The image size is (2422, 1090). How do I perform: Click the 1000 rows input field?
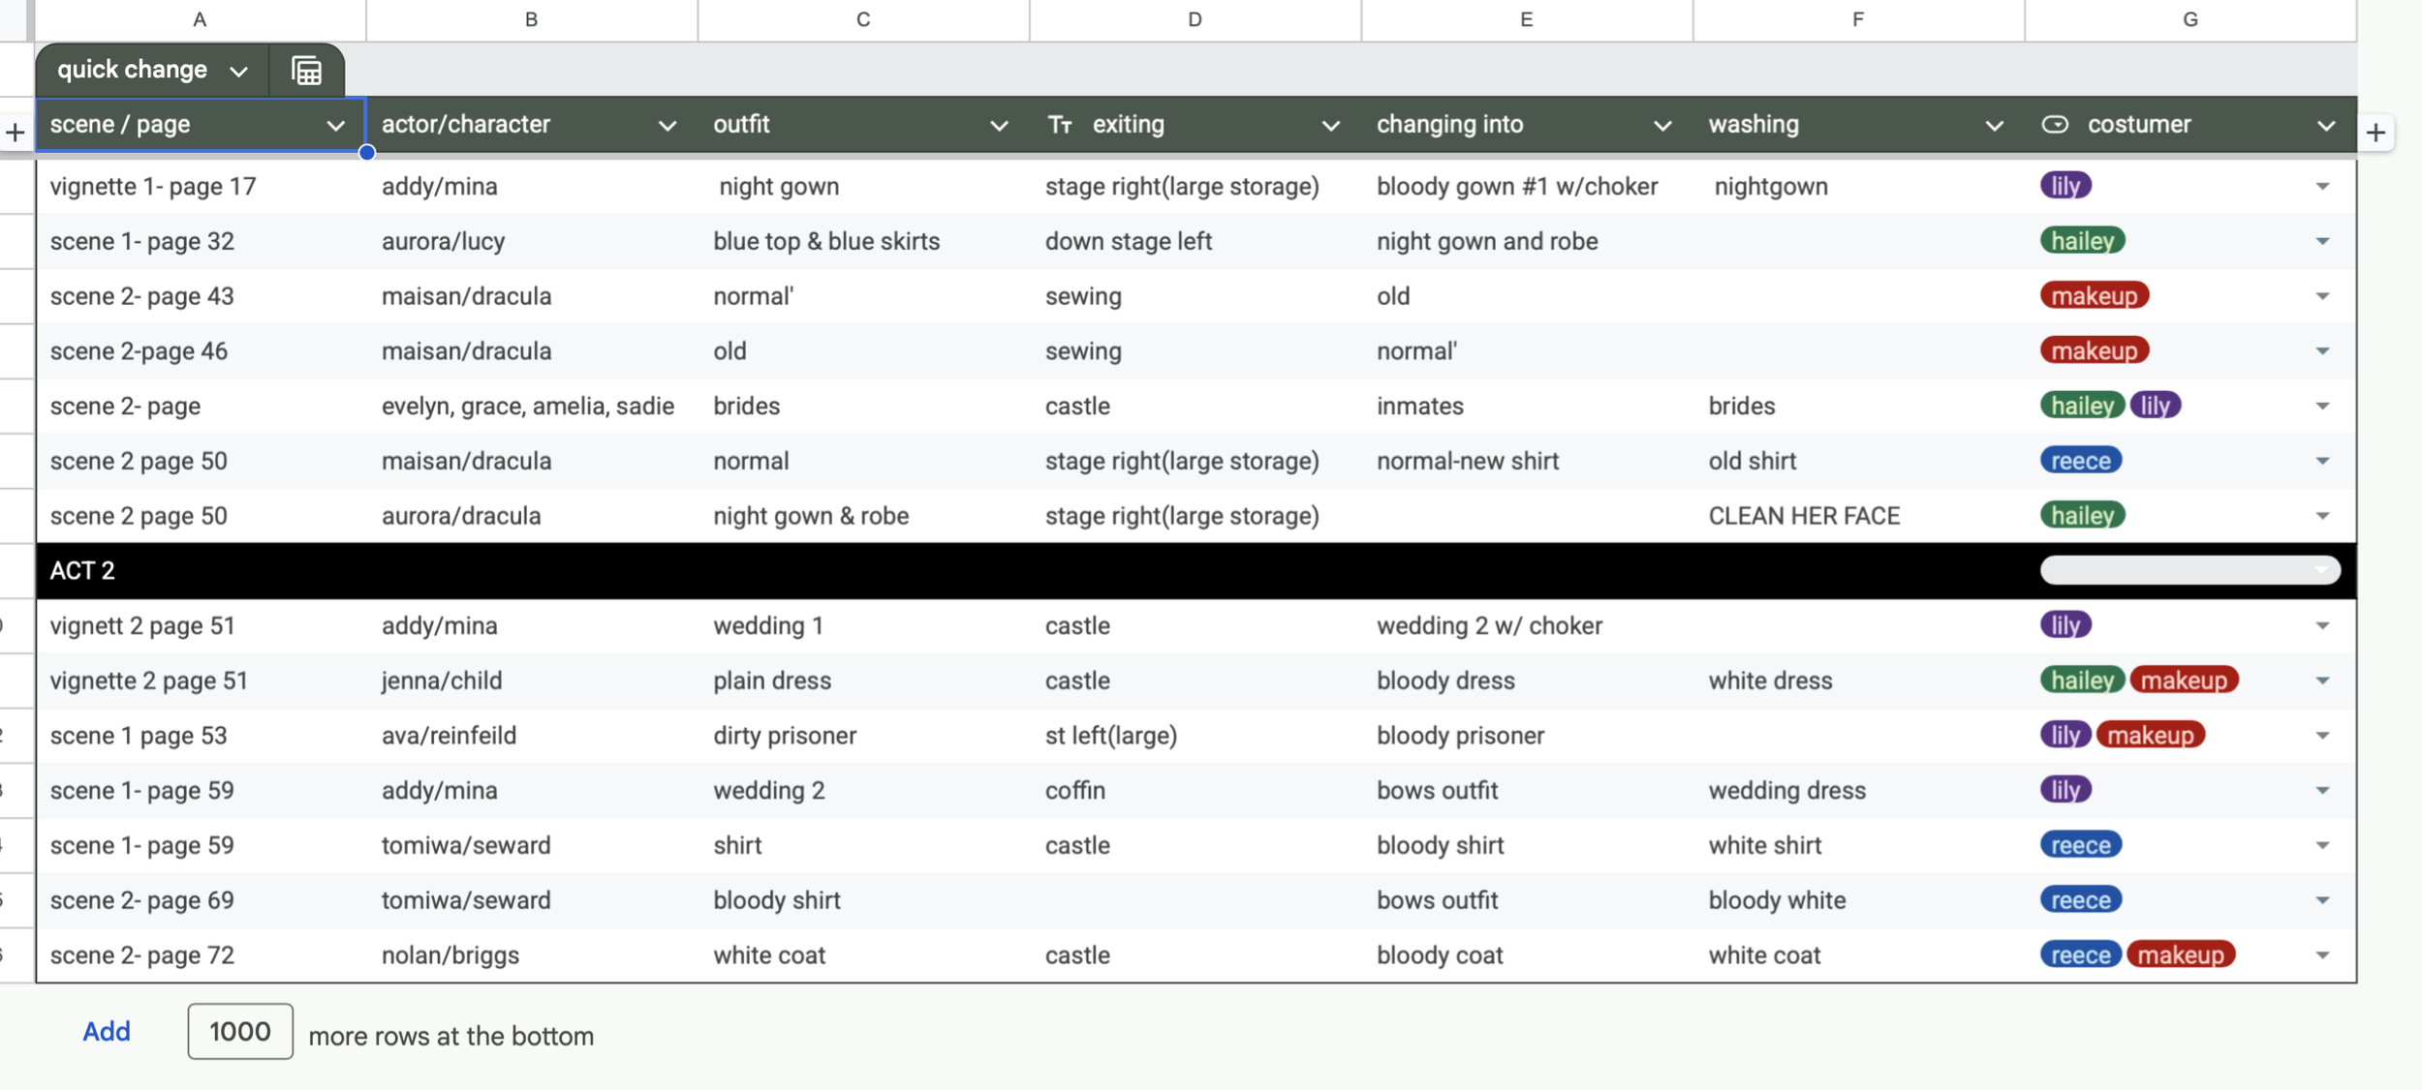(x=240, y=1032)
